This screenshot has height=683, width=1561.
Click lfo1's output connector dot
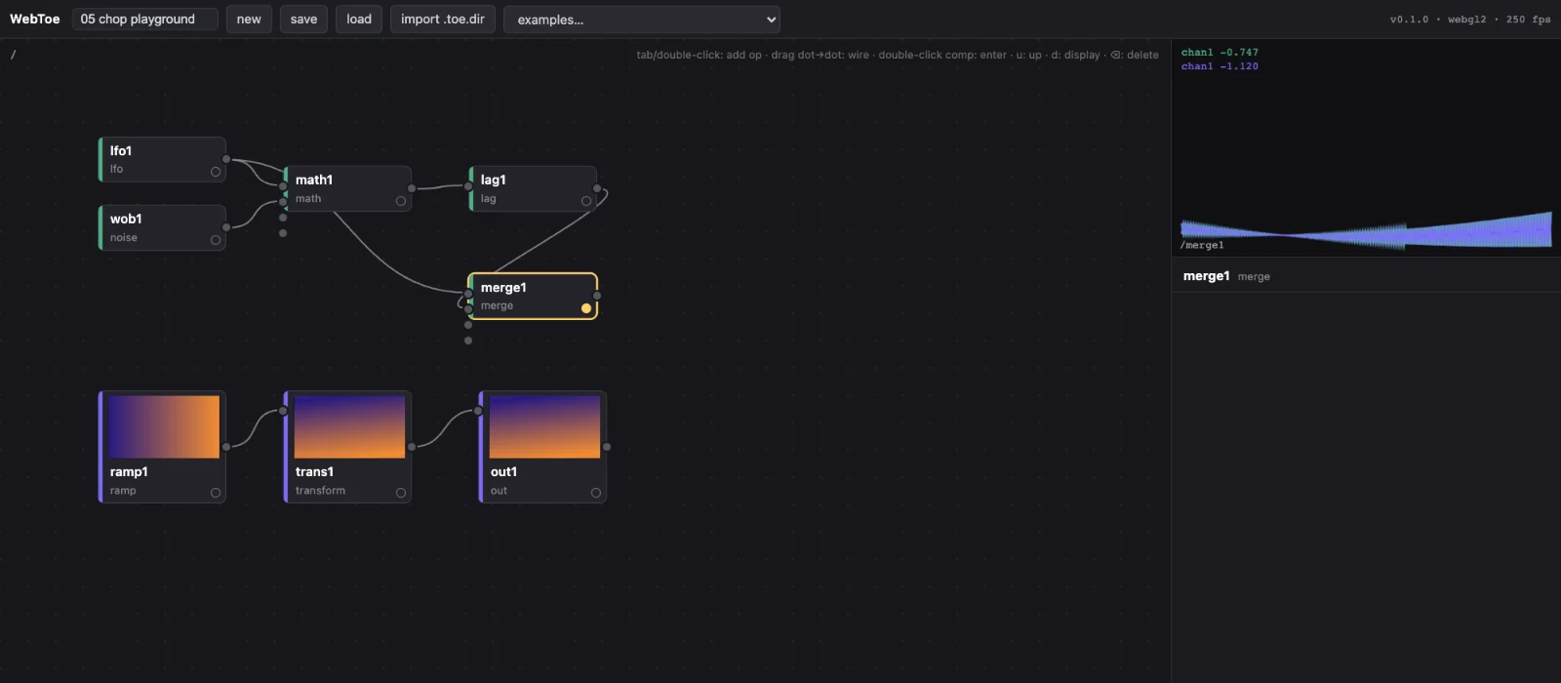tap(226, 159)
